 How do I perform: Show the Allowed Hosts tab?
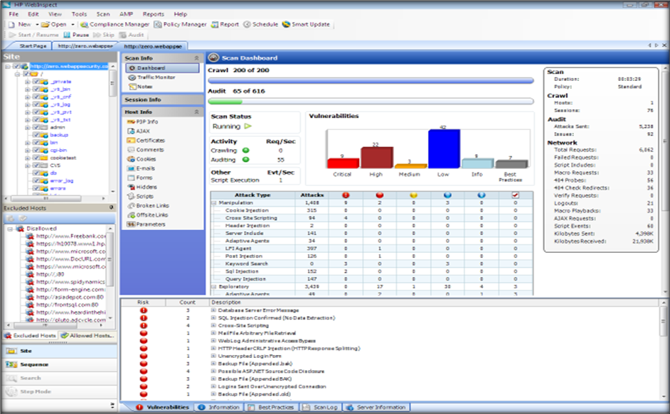(88, 335)
